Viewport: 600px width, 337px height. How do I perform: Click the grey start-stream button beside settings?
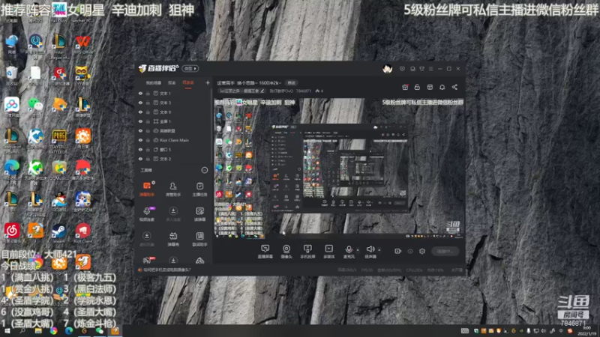(445, 251)
